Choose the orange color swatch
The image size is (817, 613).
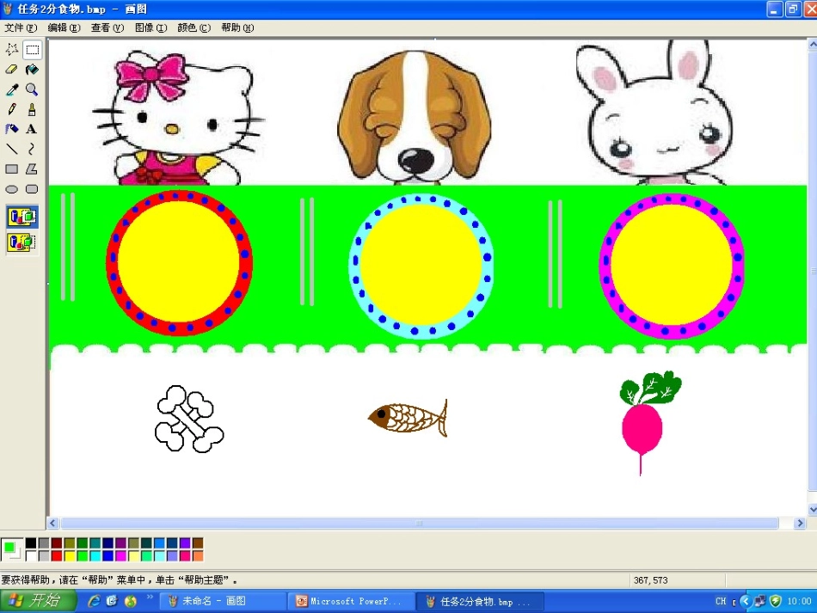(198, 555)
